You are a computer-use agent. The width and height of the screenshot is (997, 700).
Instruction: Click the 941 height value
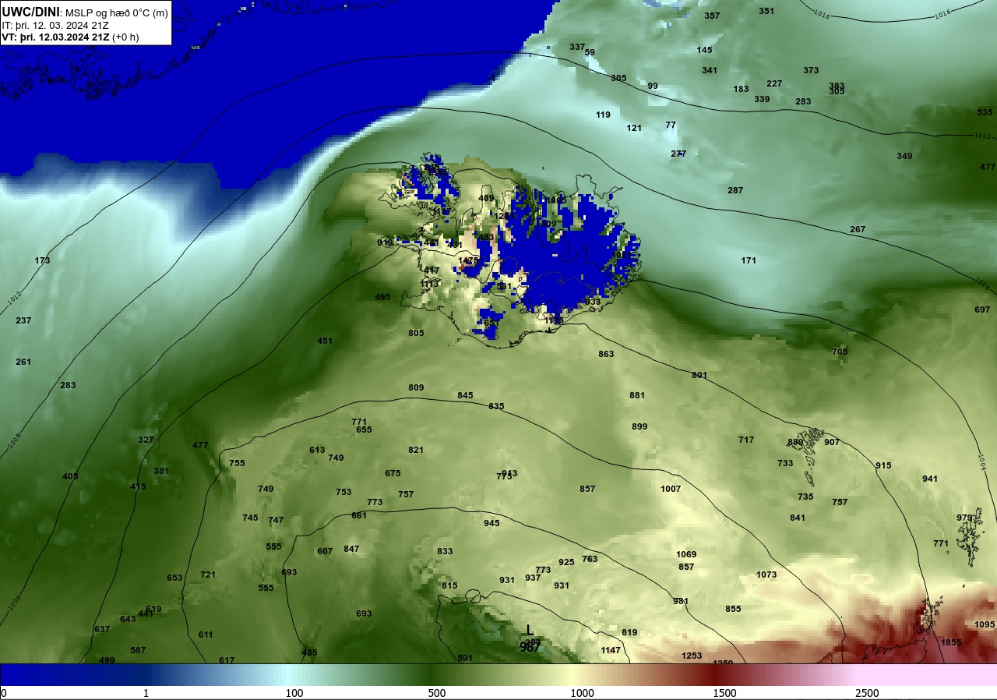[930, 479]
